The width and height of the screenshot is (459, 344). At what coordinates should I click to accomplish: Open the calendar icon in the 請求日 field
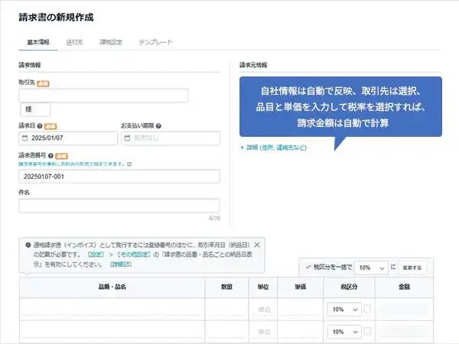25,138
